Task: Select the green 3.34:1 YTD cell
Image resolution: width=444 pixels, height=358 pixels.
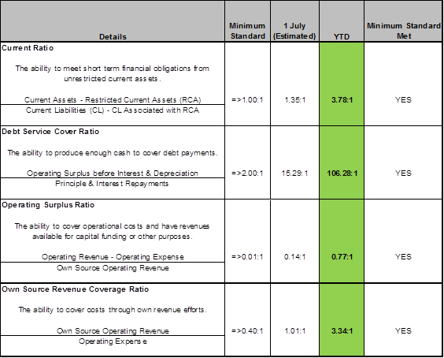Action: point(342,319)
